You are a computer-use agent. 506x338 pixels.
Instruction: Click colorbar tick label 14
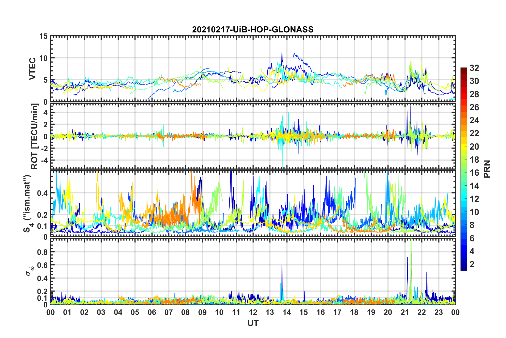(x=474, y=186)
